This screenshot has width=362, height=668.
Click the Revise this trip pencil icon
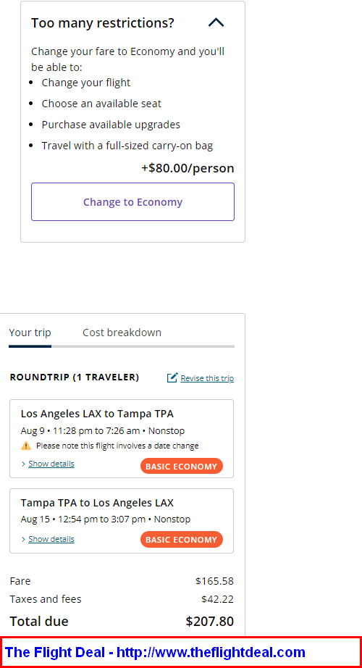pos(172,377)
